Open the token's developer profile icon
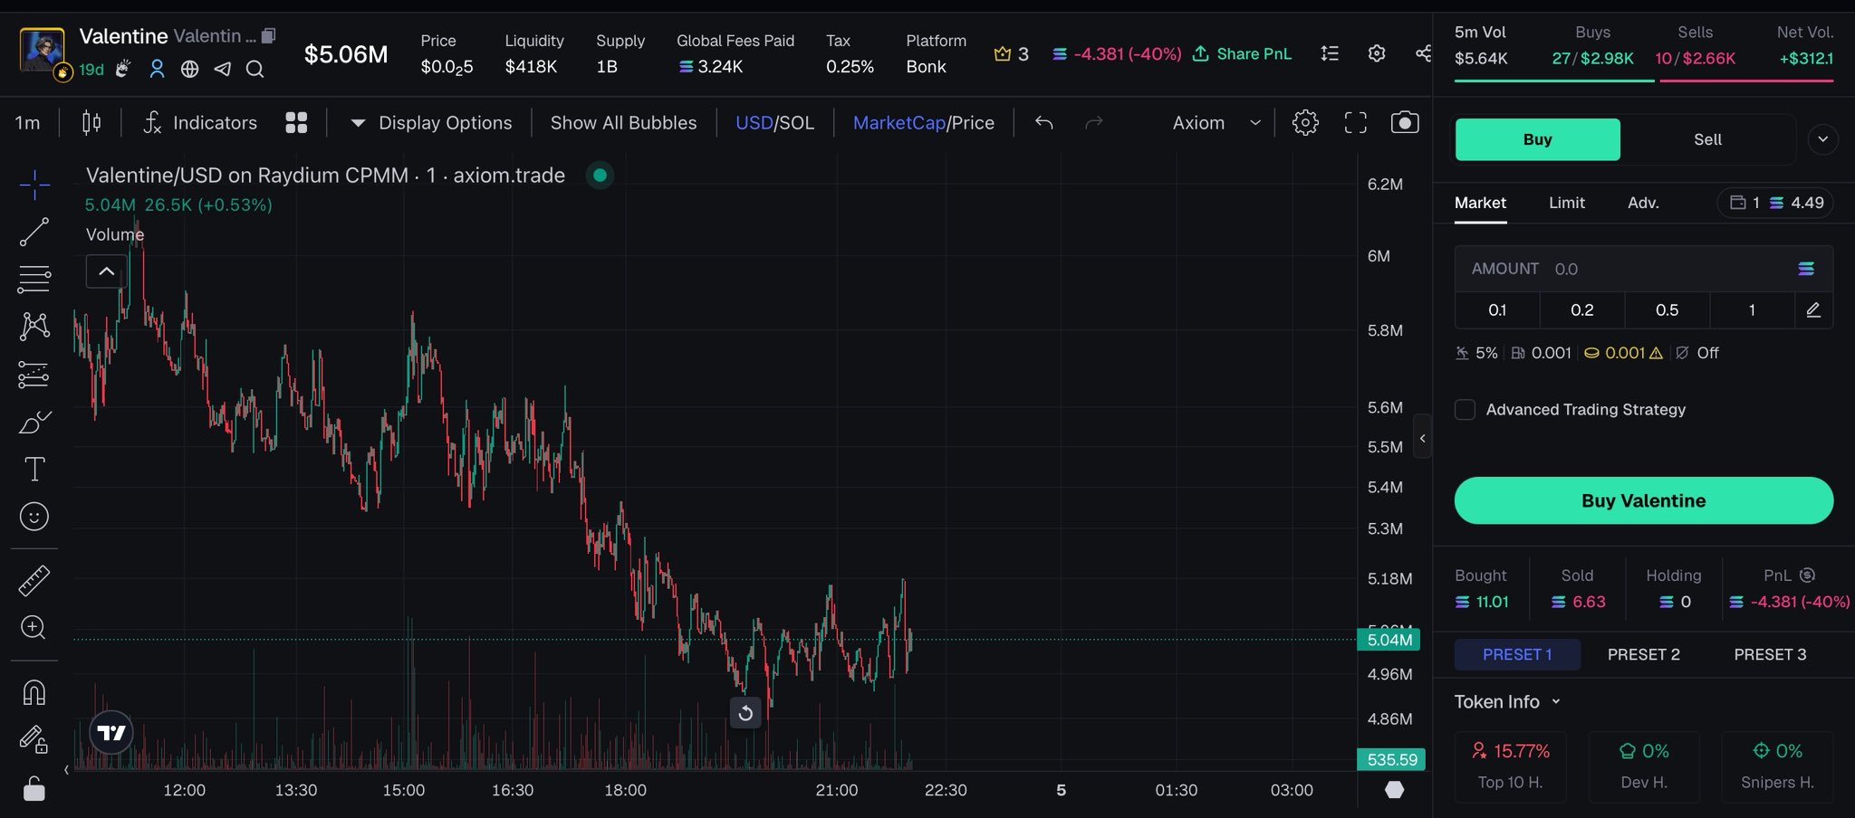The height and width of the screenshot is (818, 1855). (157, 69)
